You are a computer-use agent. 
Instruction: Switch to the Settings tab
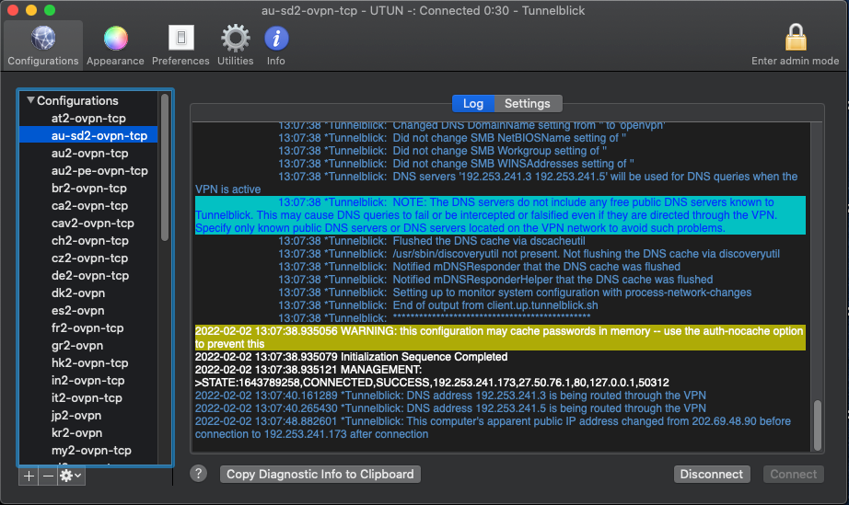pyautogui.click(x=528, y=103)
